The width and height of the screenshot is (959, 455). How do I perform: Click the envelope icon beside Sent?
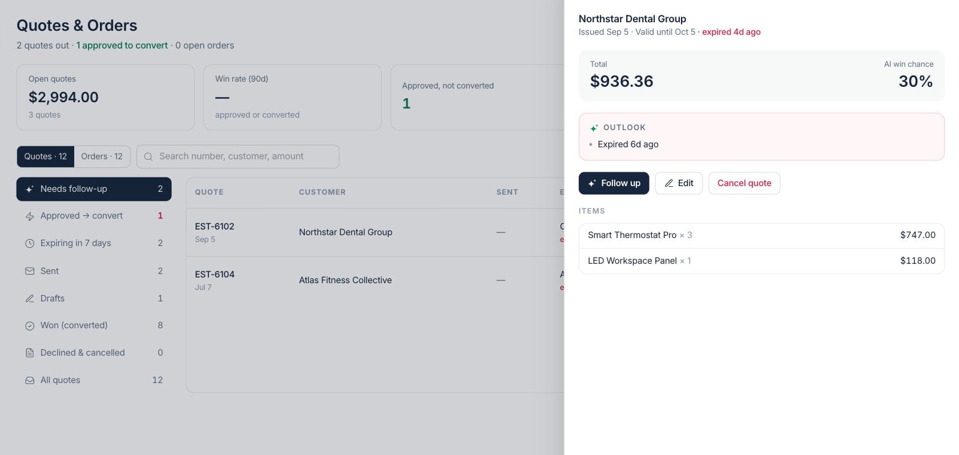[x=30, y=271]
